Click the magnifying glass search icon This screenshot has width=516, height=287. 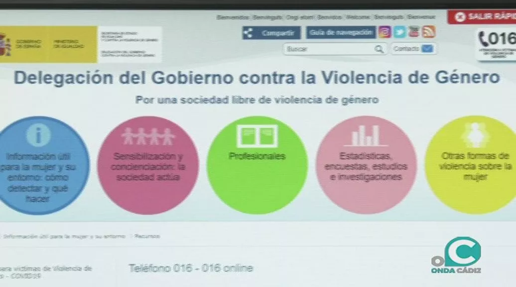[380, 49]
